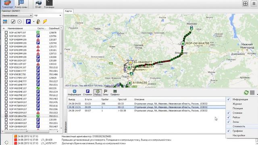Switch to the Карта tab
258x145 pixels.
[68, 11]
